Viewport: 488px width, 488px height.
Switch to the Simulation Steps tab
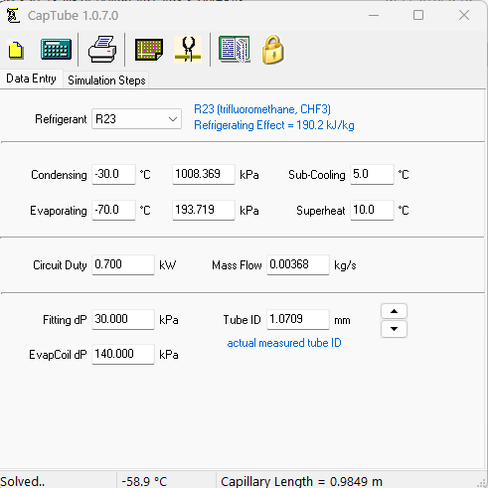106,81
